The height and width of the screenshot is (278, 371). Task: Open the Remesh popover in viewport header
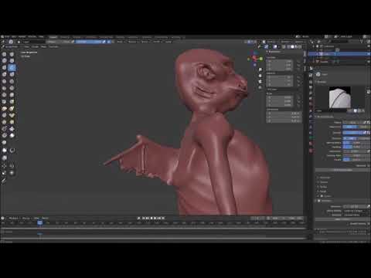coord(286,42)
